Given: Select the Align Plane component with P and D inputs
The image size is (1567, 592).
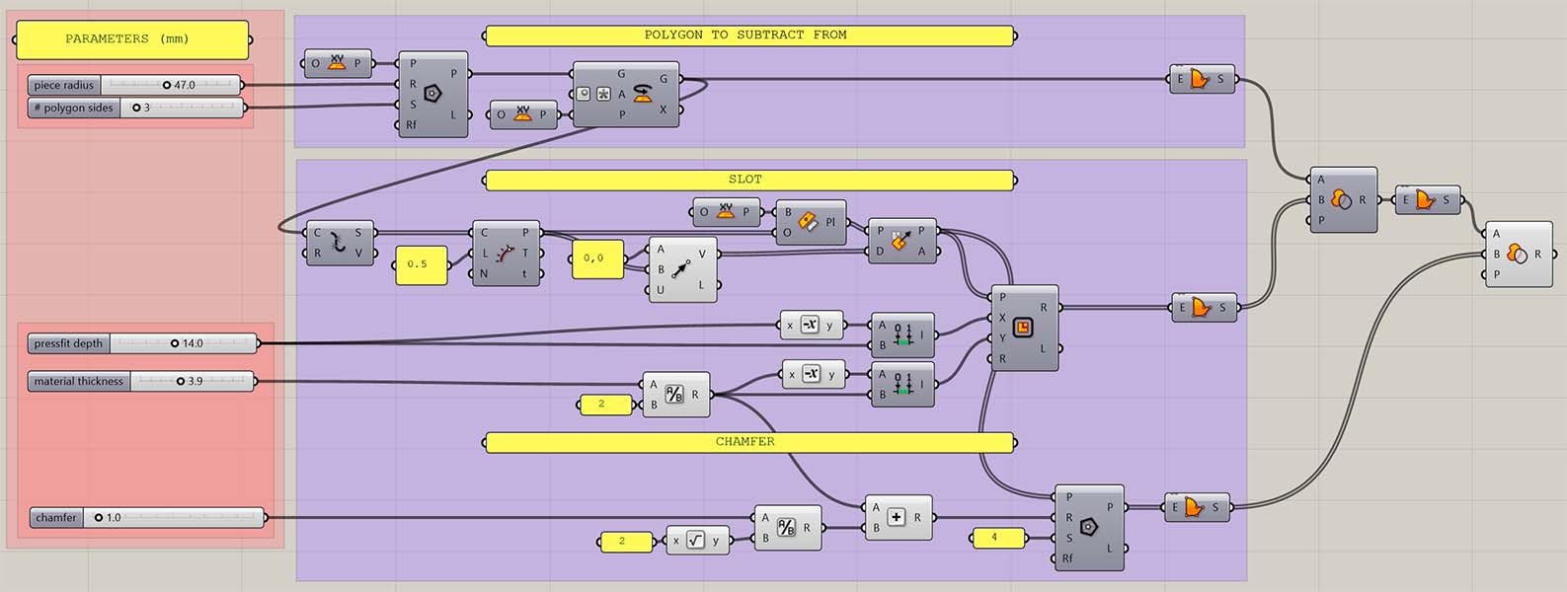Looking at the screenshot, I should (902, 241).
